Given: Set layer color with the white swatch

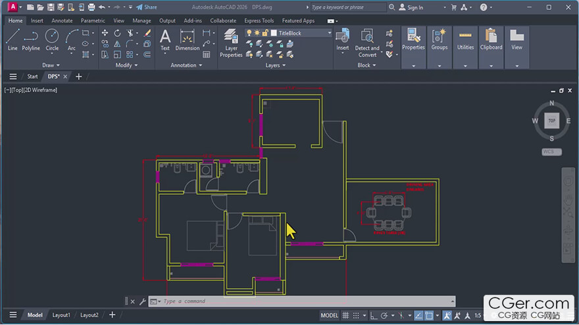Looking at the screenshot, I should click(274, 33).
